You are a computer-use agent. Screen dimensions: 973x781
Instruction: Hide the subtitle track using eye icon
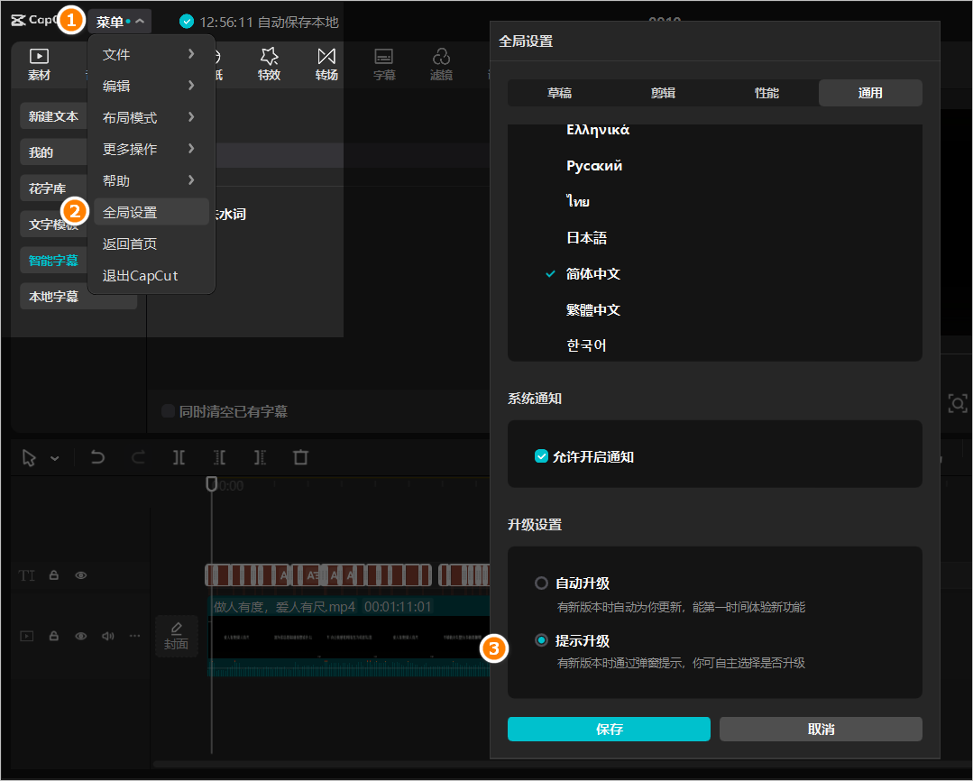pyautogui.click(x=81, y=574)
